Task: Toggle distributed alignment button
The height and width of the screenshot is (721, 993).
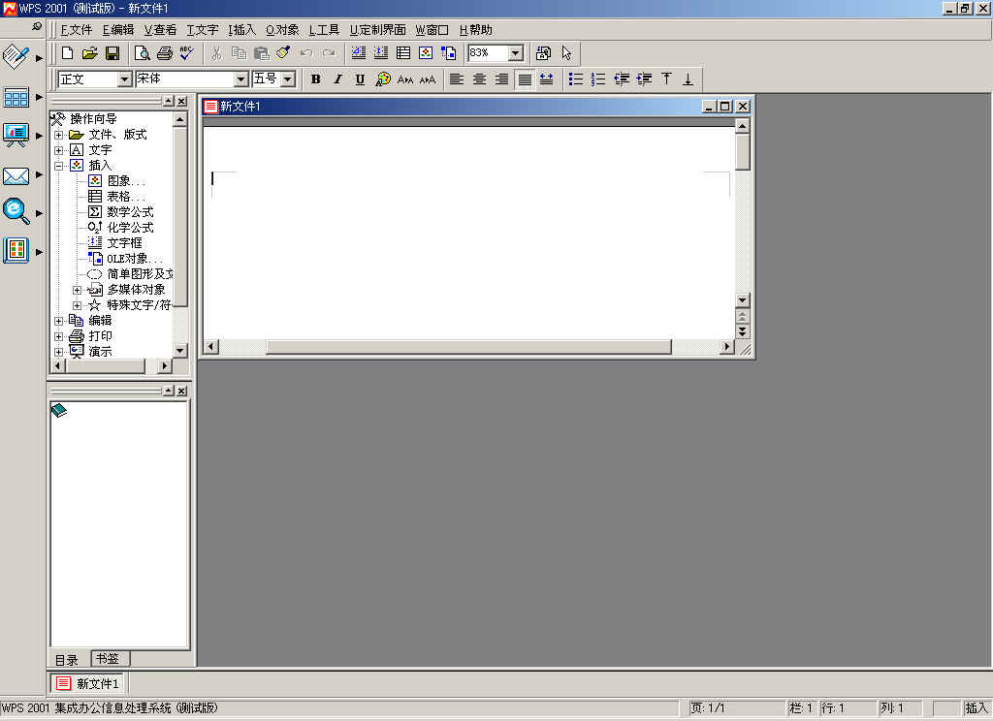Action: coord(547,79)
